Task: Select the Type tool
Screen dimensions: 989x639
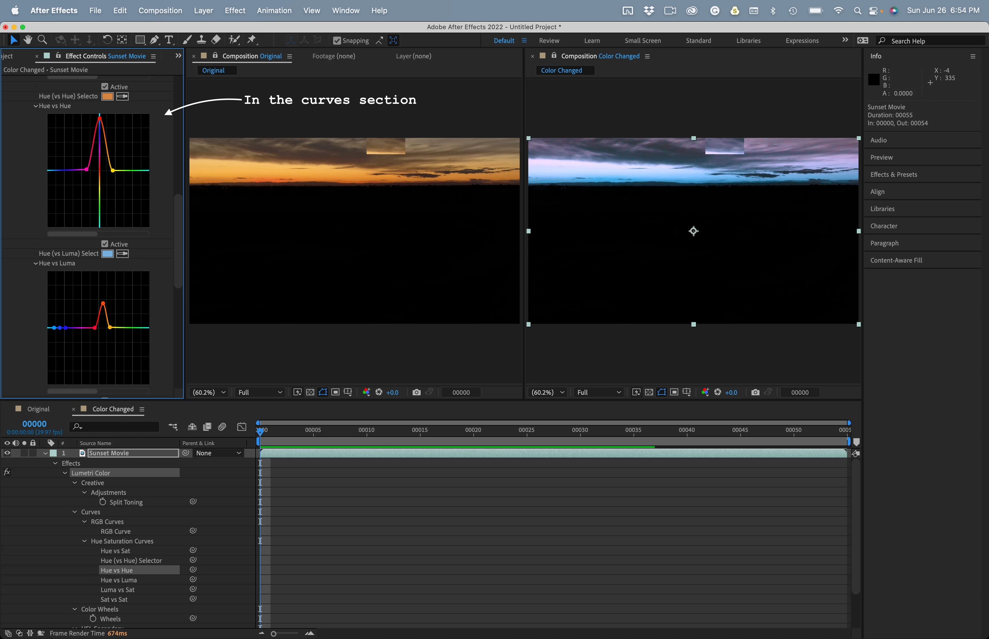Action: tap(169, 40)
